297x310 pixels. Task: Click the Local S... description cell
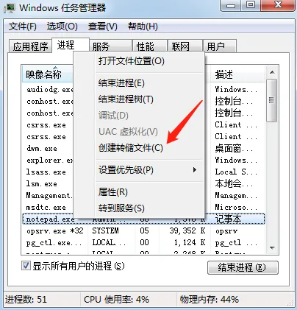236,172
